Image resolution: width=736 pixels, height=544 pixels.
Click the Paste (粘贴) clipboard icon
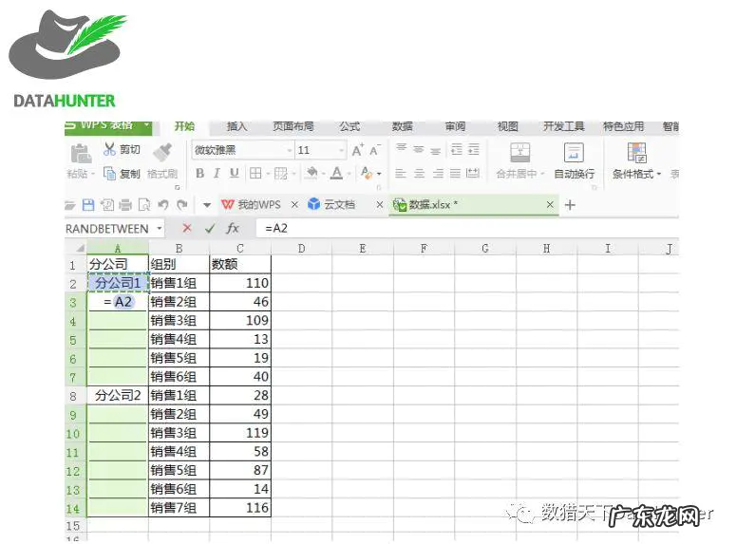(81, 154)
